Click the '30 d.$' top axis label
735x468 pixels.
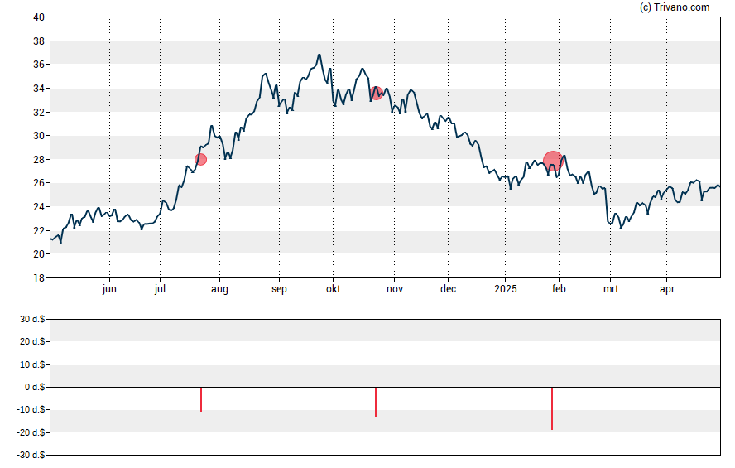(x=32, y=320)
